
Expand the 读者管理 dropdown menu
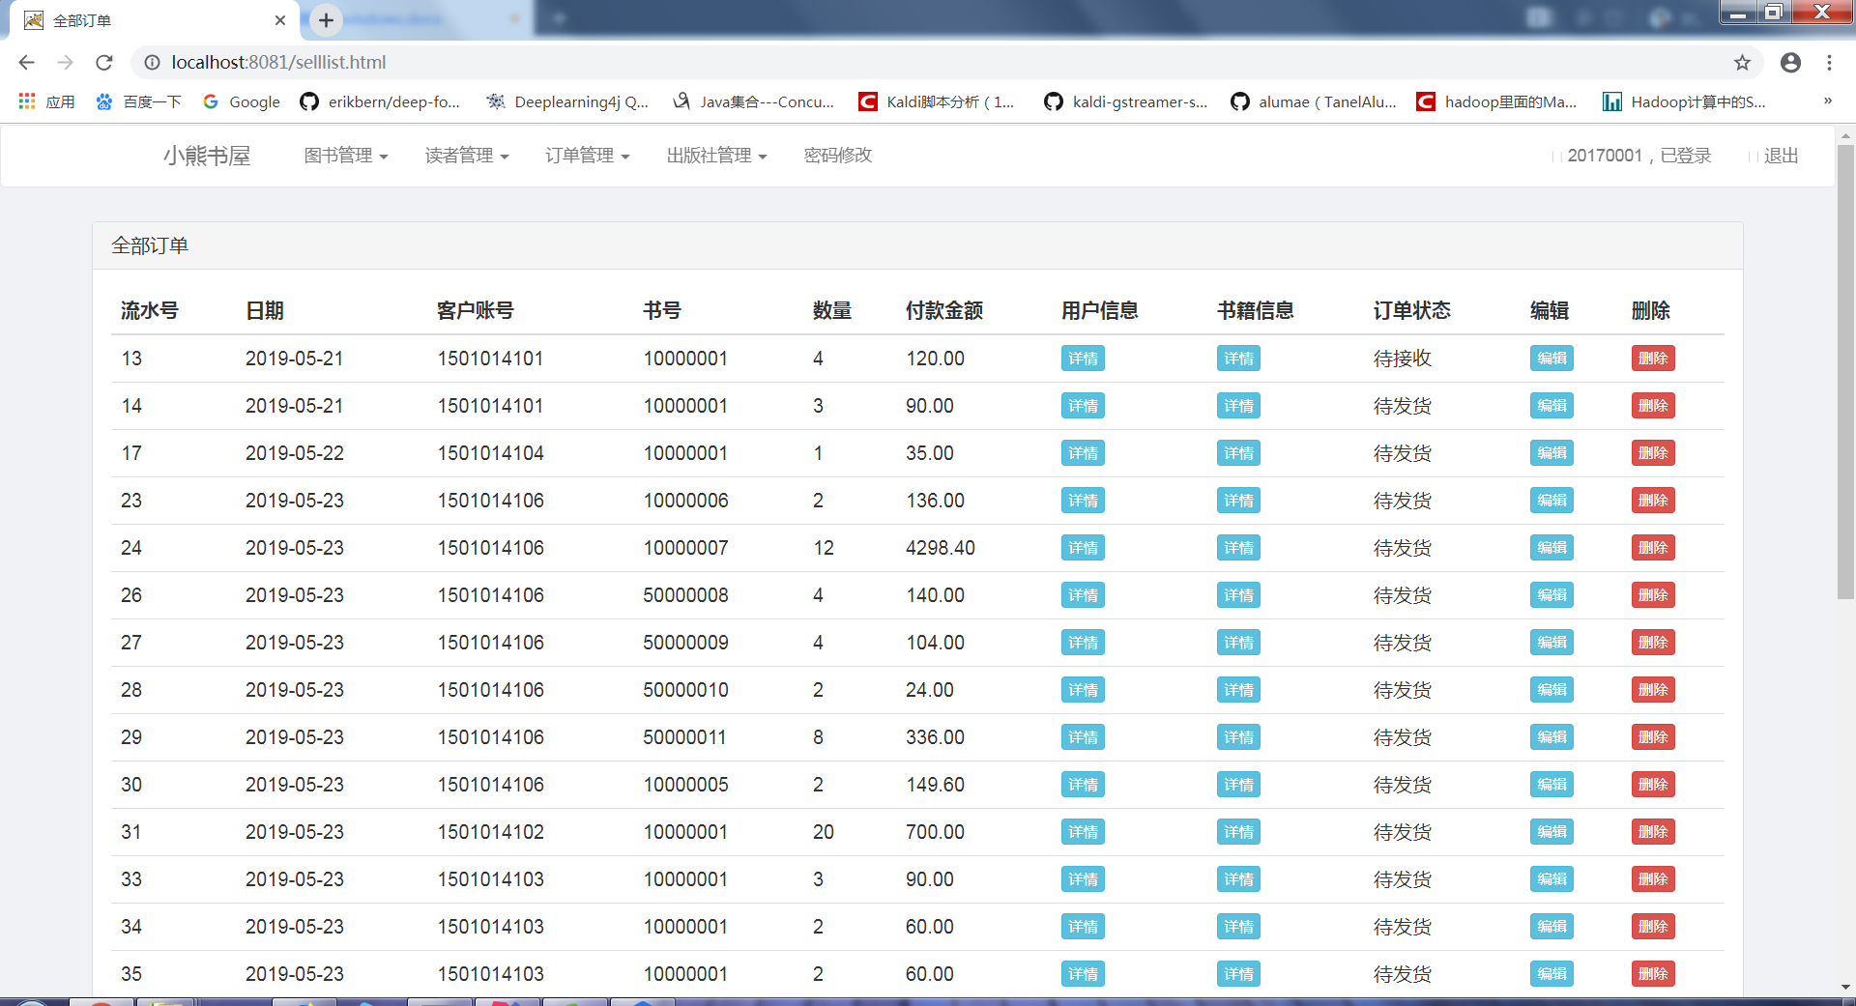click(467, 156)
